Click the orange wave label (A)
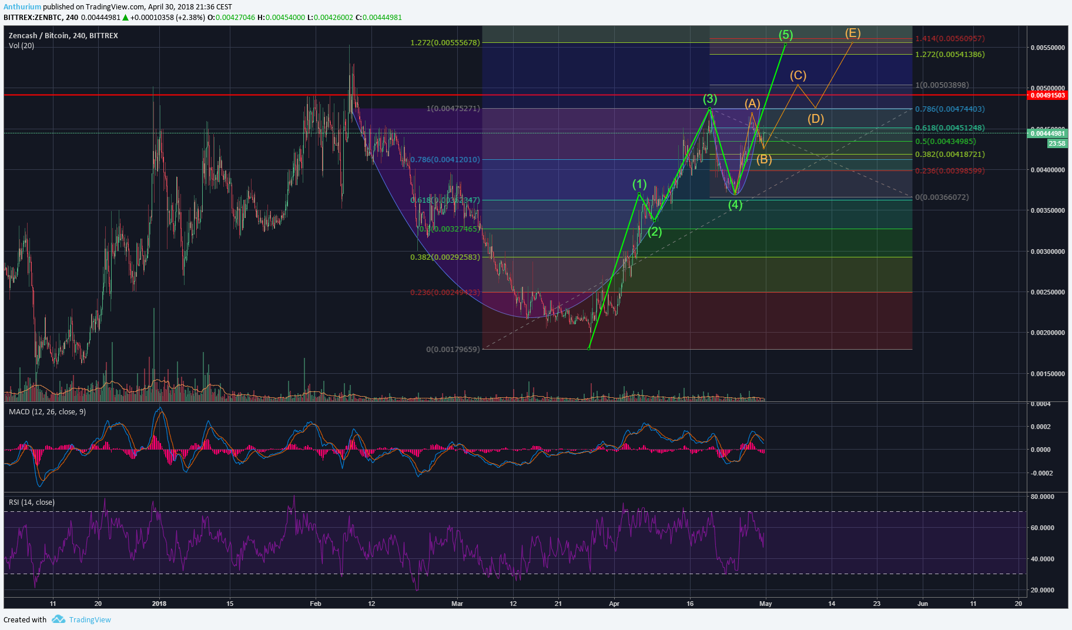 click(x=752, y=103)
